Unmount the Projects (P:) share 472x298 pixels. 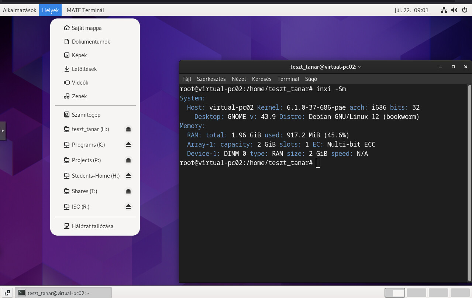coord(128,160)
